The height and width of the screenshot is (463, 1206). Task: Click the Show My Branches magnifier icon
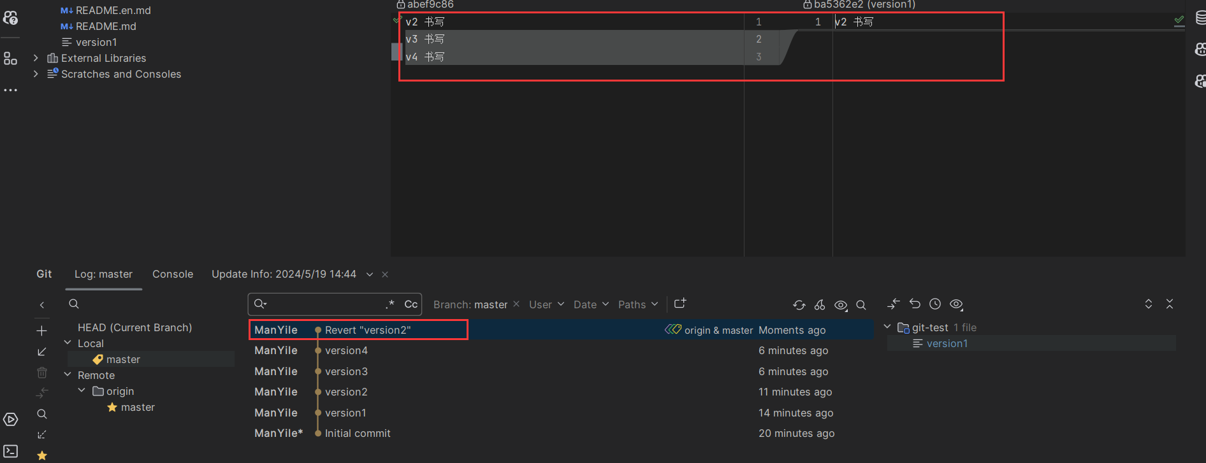click(x=42, y=414)
